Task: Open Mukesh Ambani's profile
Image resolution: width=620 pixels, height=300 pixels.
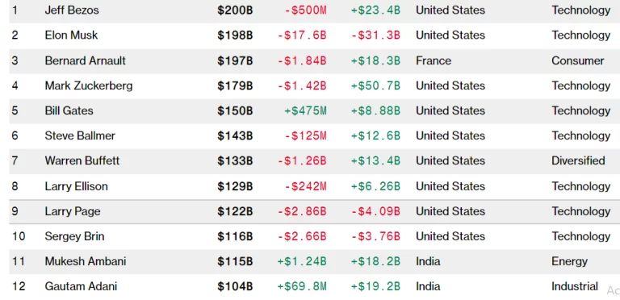Action: tap(86, 261)
